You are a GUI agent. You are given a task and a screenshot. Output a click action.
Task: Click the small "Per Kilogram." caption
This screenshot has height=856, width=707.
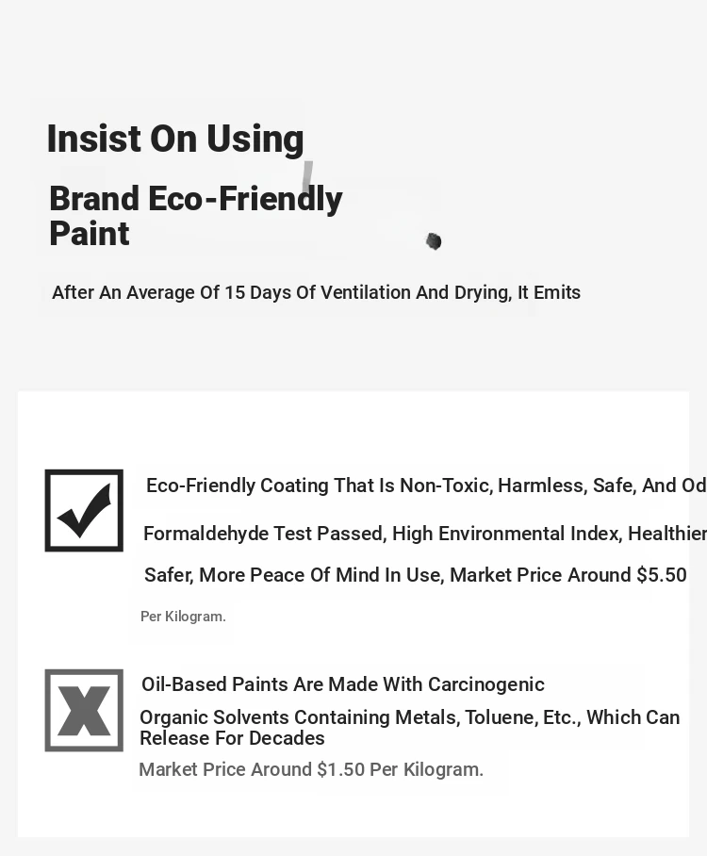[x=183, y=617]
